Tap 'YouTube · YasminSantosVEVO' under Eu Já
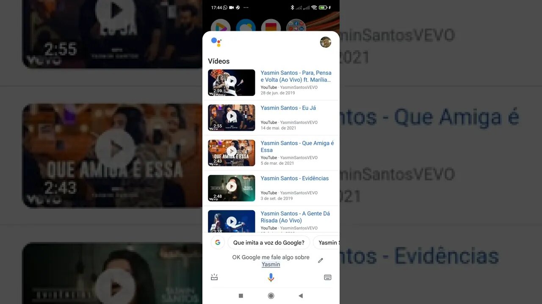 tap(289, 122)
